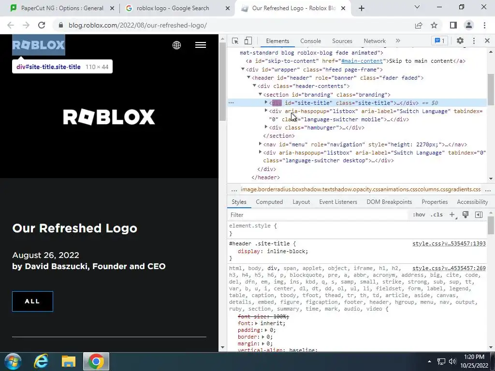The image size is (495, 371).
Task: Switch to the Network tab
Action: click(375, 41)
